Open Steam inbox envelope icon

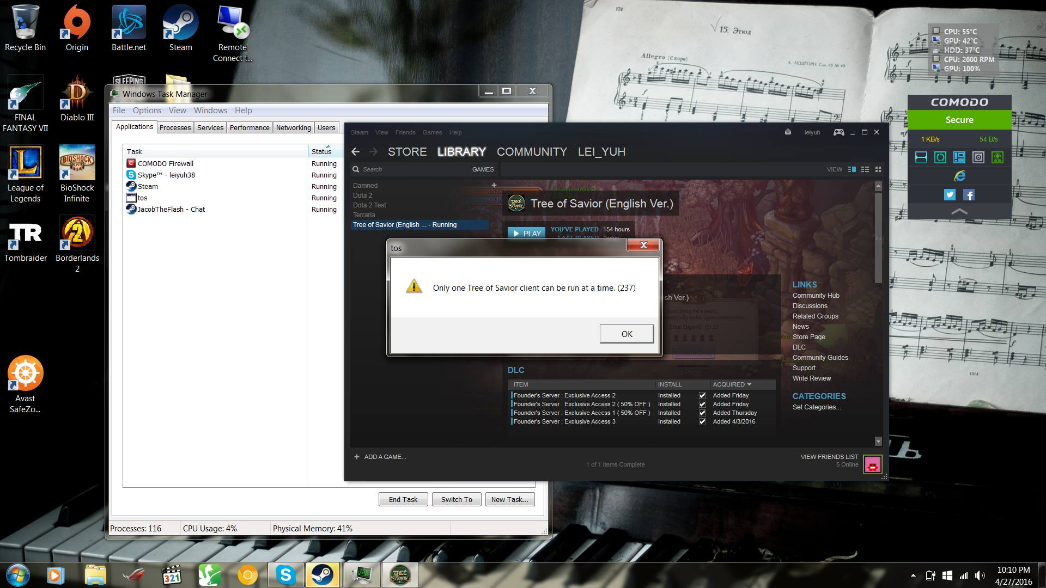pos(788,132)
